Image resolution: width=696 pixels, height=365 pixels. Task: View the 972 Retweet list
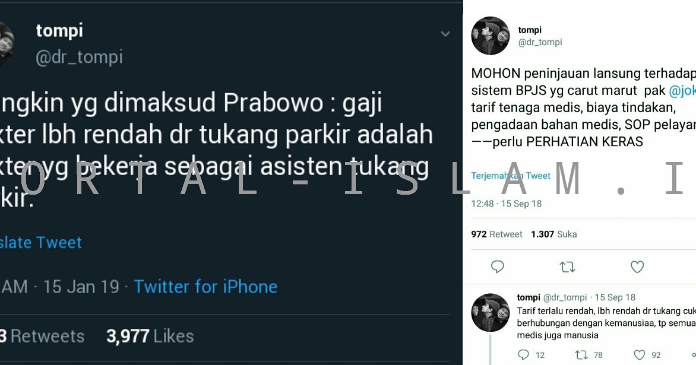click(x=496, y=234)
